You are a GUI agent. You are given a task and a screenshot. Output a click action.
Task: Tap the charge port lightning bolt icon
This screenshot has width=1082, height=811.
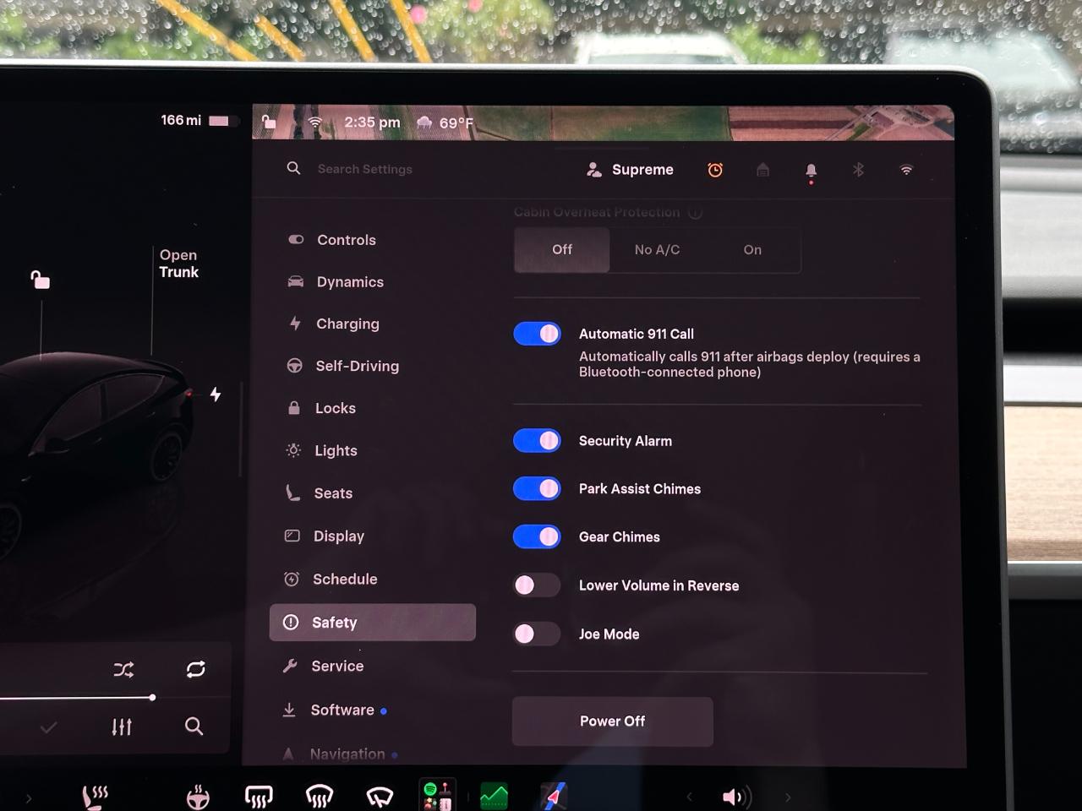pyautogui.click(x=216, y=395)
